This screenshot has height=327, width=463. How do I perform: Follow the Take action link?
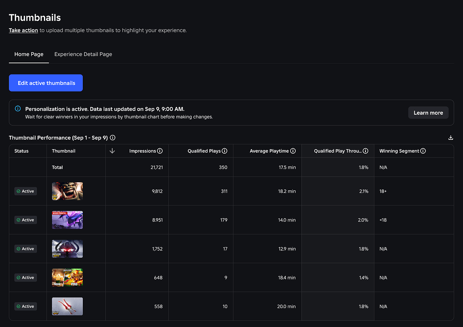coord(23,30)
